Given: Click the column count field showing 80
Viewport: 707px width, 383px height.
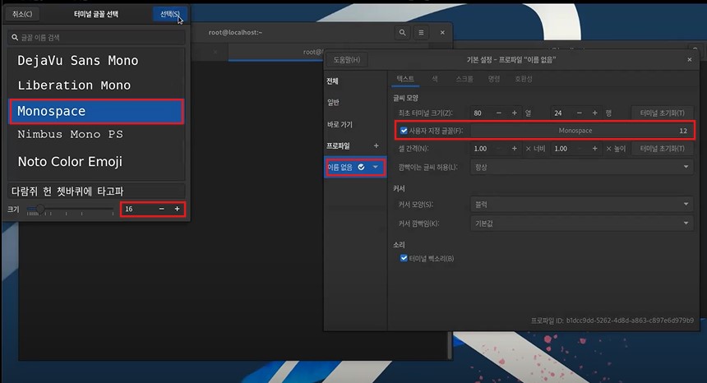Looking at the screenshot, I should point(481,113).
